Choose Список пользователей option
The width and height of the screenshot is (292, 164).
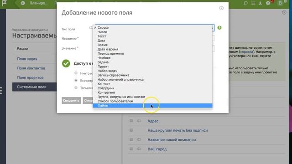point(152,101)
